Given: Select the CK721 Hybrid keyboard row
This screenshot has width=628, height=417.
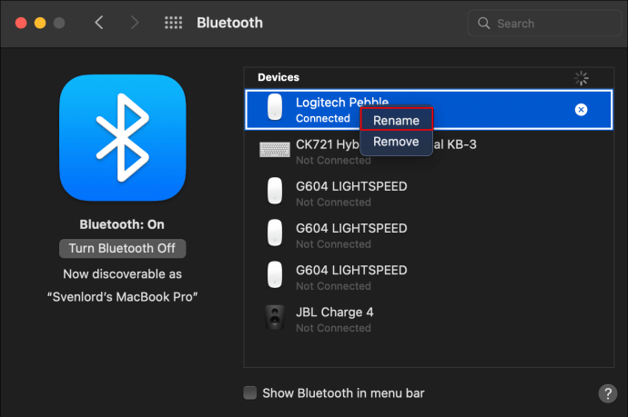Looking at the screenshot, I should [429, 152].
